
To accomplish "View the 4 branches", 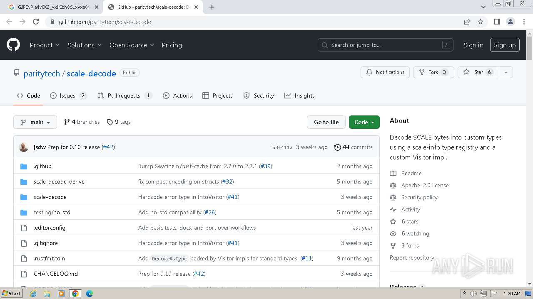I will point(82,122).
